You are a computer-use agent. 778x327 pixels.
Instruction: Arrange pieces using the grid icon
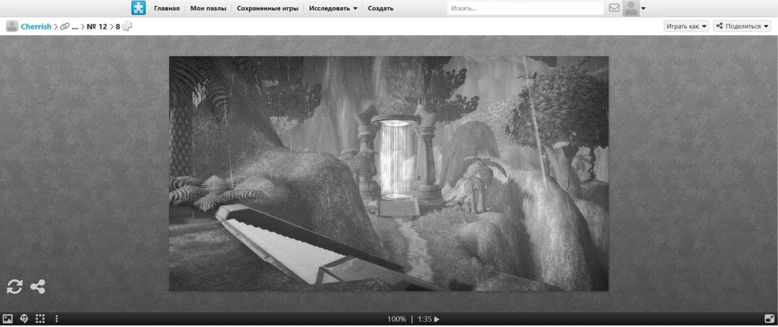[40, 319]
